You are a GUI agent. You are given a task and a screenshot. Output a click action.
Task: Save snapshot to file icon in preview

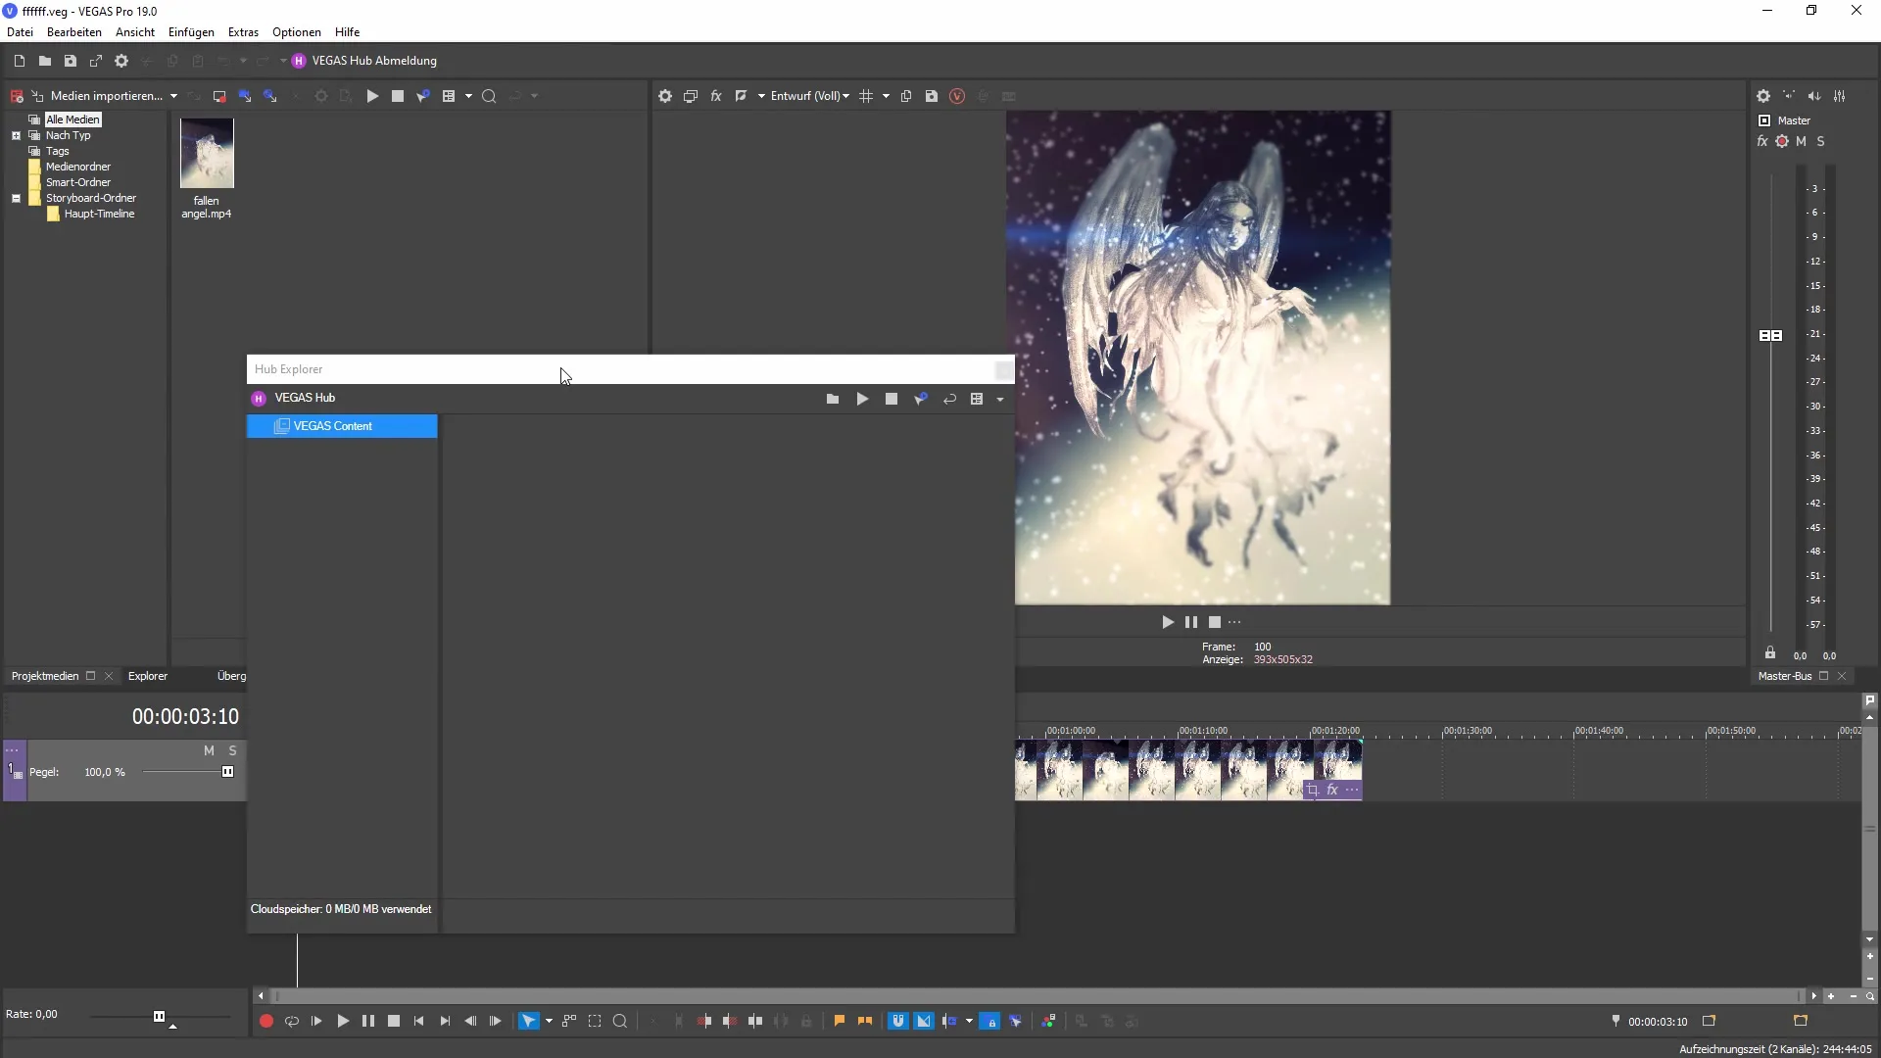tap(932, 96)
